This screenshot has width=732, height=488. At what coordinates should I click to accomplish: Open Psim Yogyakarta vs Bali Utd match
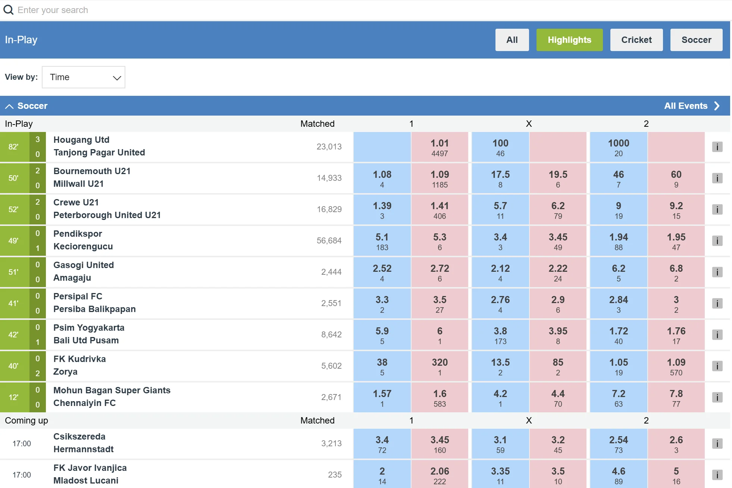pos(89,334)
